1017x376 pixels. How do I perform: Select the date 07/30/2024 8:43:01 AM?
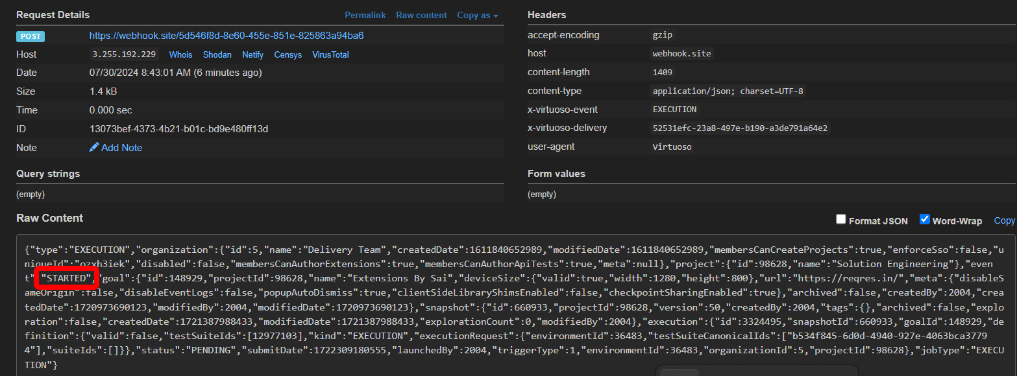click(x=140, y=73)
